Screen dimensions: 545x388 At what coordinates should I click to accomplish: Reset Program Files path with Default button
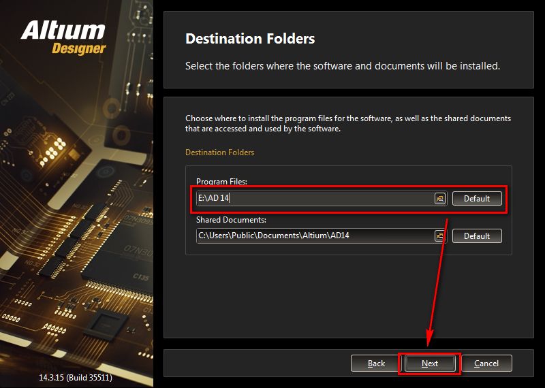477,198
